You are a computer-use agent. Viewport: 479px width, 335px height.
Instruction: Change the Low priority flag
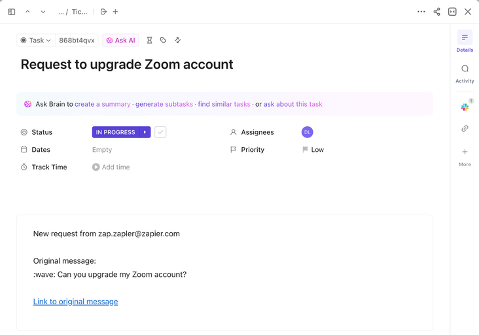313,150
